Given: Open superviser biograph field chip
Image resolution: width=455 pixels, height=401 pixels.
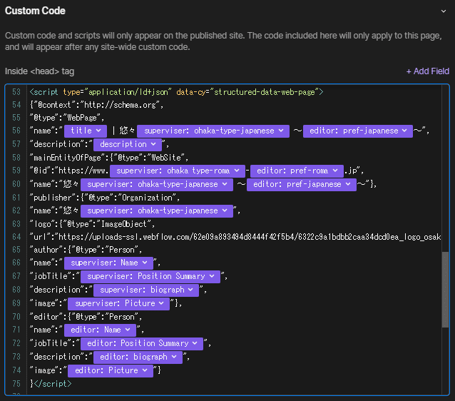Looking at the screenshot, I should coord(146,290).
